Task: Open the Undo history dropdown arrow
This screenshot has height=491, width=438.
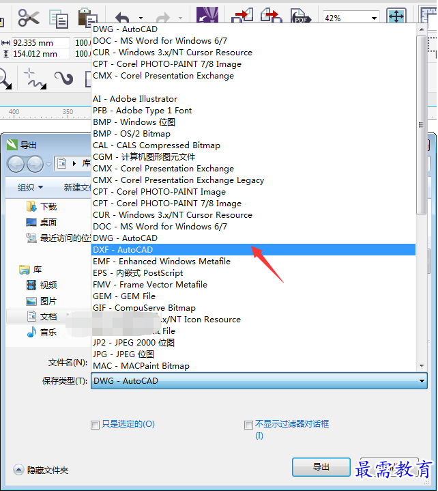Action: tap(141, 18)
